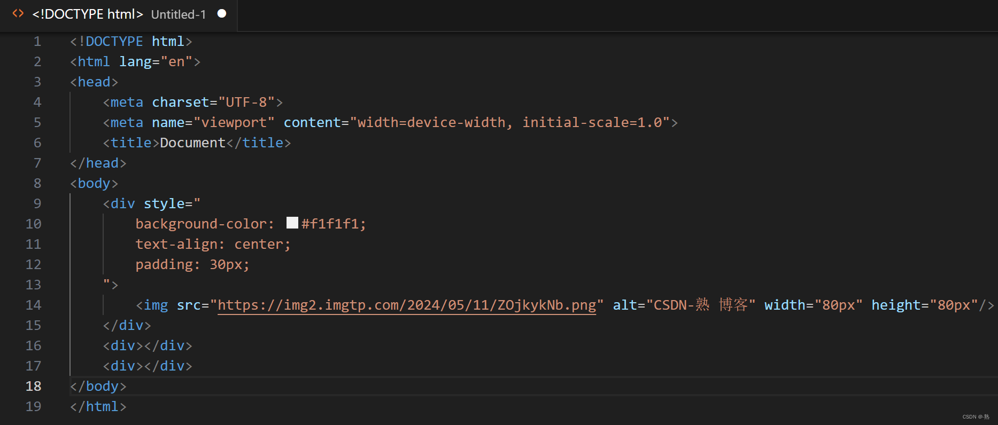Screen dimensions: 998x425
Task: Click line number 18 in the gutter
Action: (x=33, y=386)
